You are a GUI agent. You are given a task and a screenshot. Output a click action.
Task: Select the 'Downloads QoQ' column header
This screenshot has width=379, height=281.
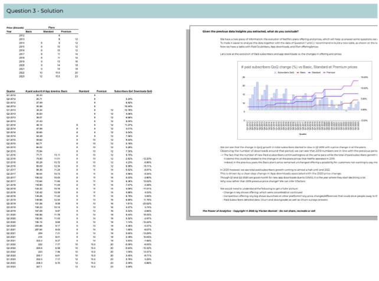[x=143, y=91]
